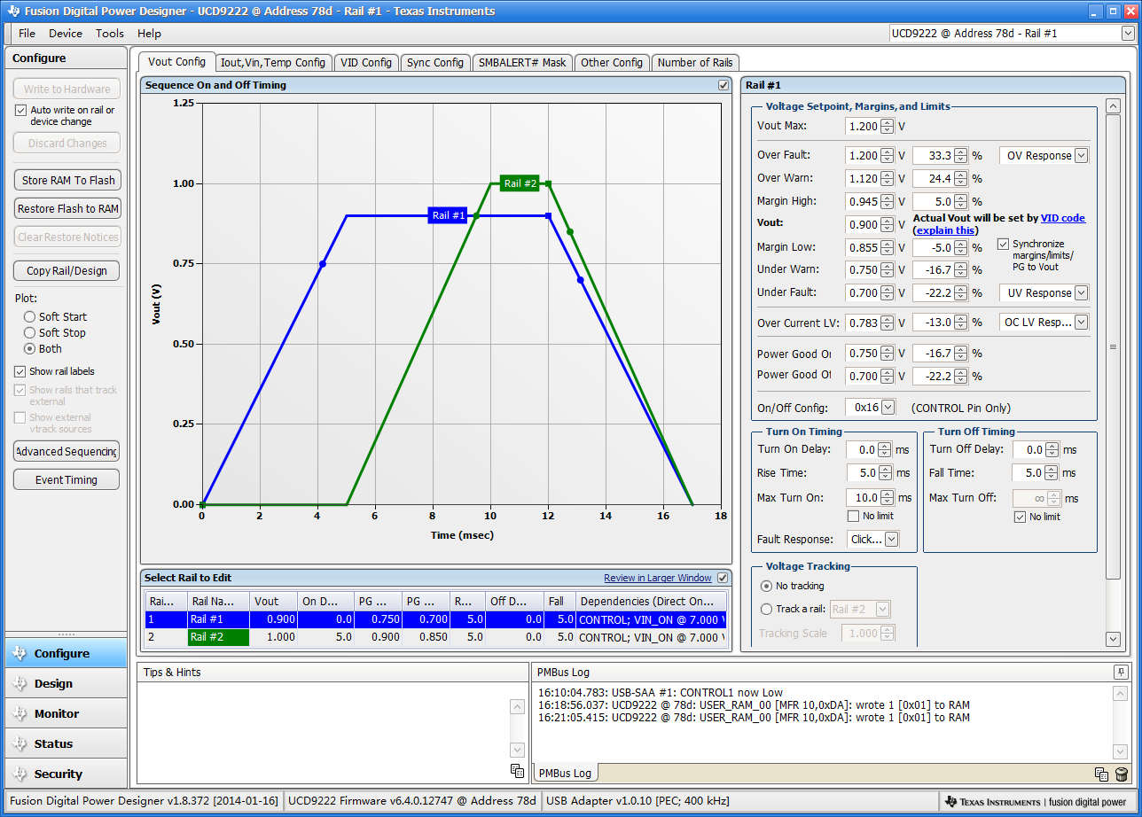Switch to the SMBALERT# Mask tab
Image resolution: width=1142 pixels, height=817 pixels.
coord(522,63)
